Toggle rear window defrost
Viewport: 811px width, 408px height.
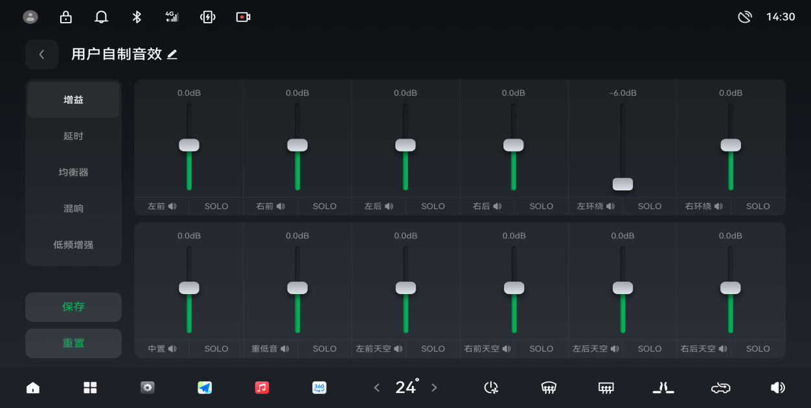pyautogui.click(x=606, y=387)
